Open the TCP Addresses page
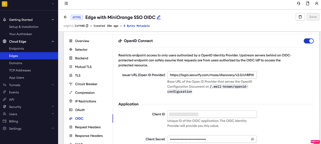Image resolution: width=321 pixels, height=144 pixels. point(20,70)
